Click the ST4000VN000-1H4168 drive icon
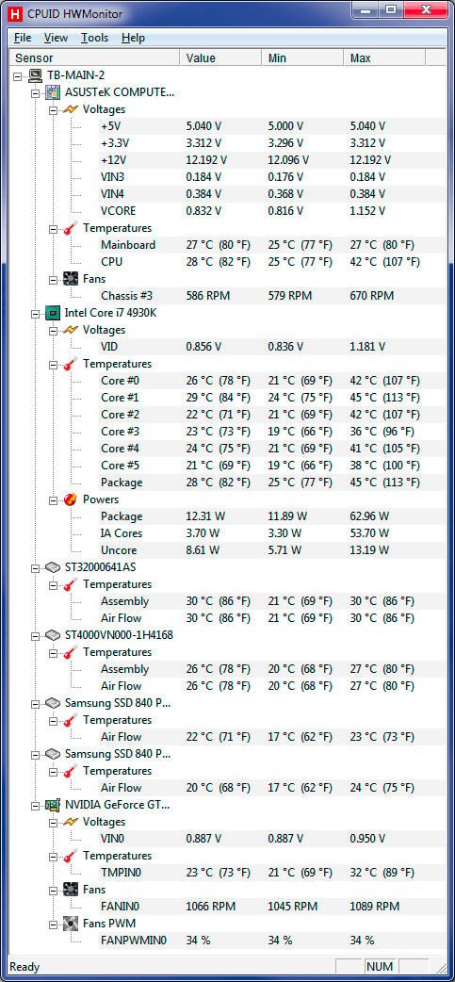Screen dimensions: 455x982 [x=53, y=635]
